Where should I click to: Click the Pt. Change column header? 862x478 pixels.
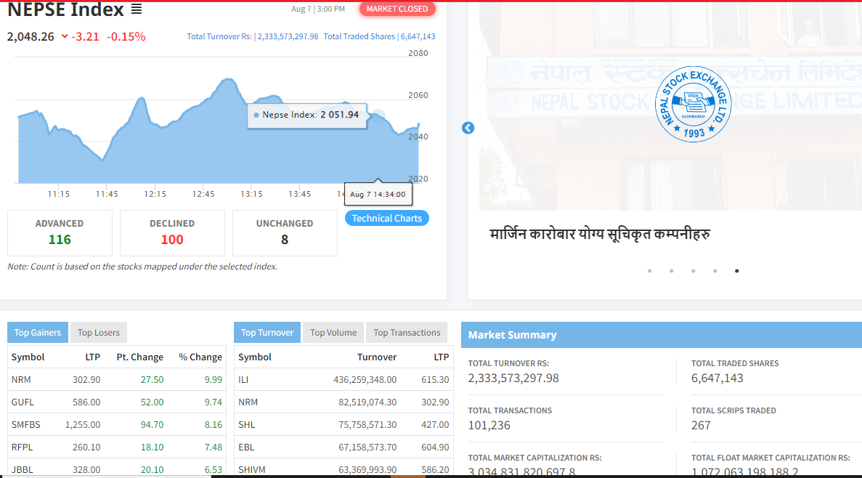point(139,357)
